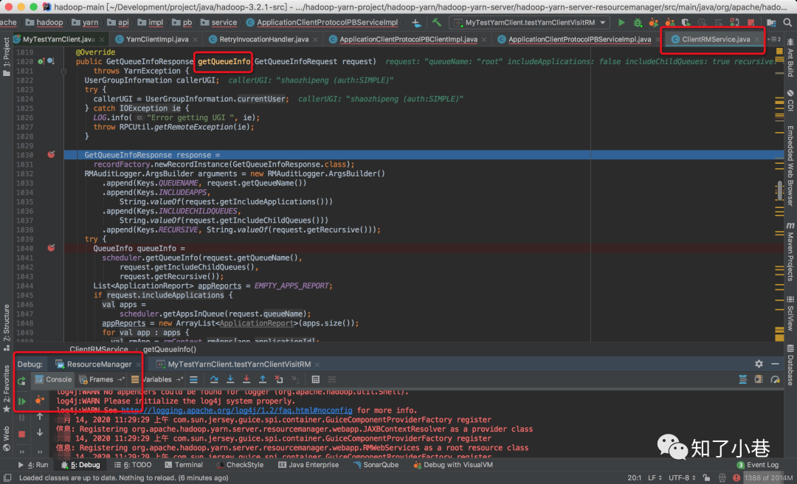Restore Frames layout arrow next to Frames tab
Screen dimensions: 797x484
tap(120, 379)
